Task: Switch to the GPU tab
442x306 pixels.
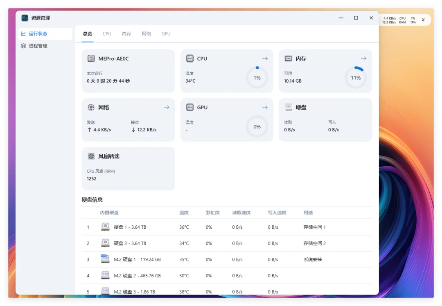Action: pyautogui.click(x=166, y=34)
